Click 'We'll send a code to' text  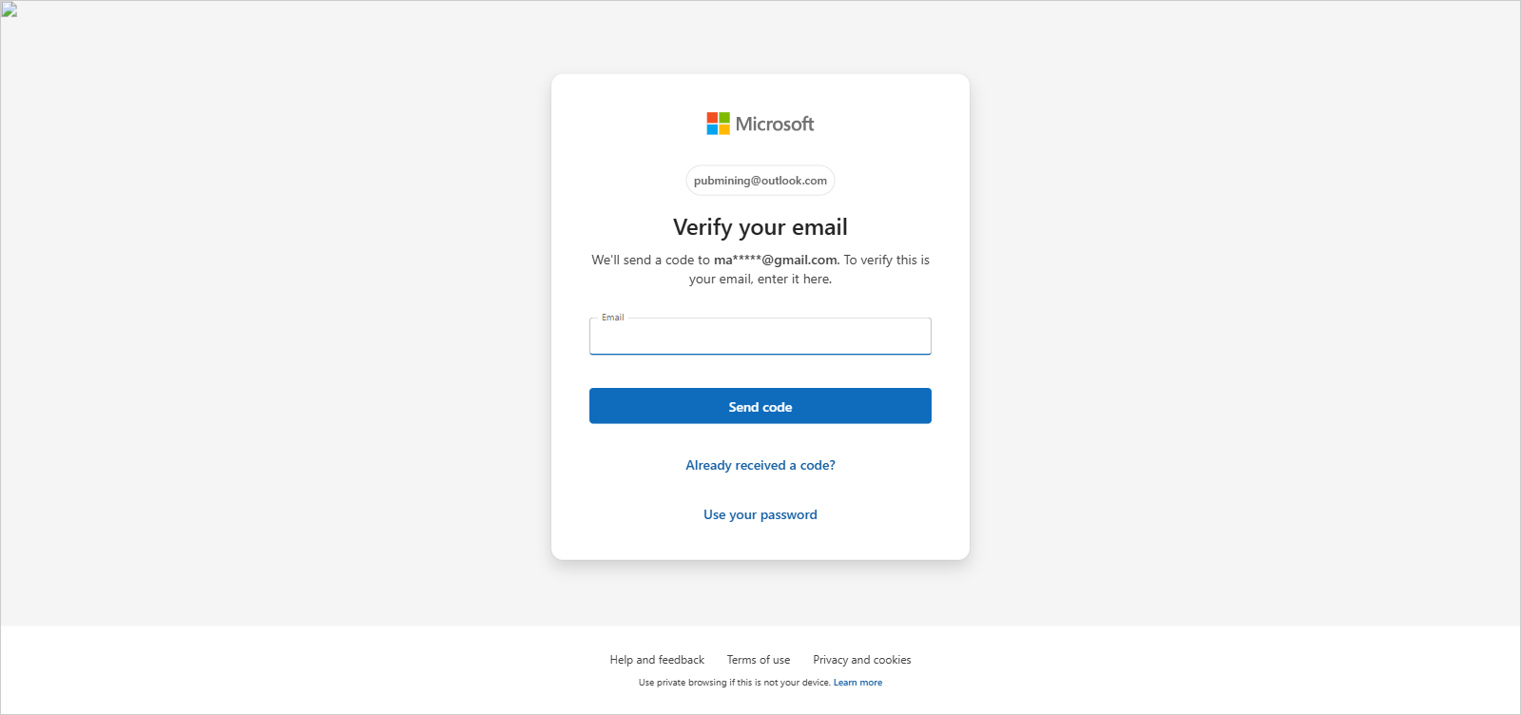(650, 260)
